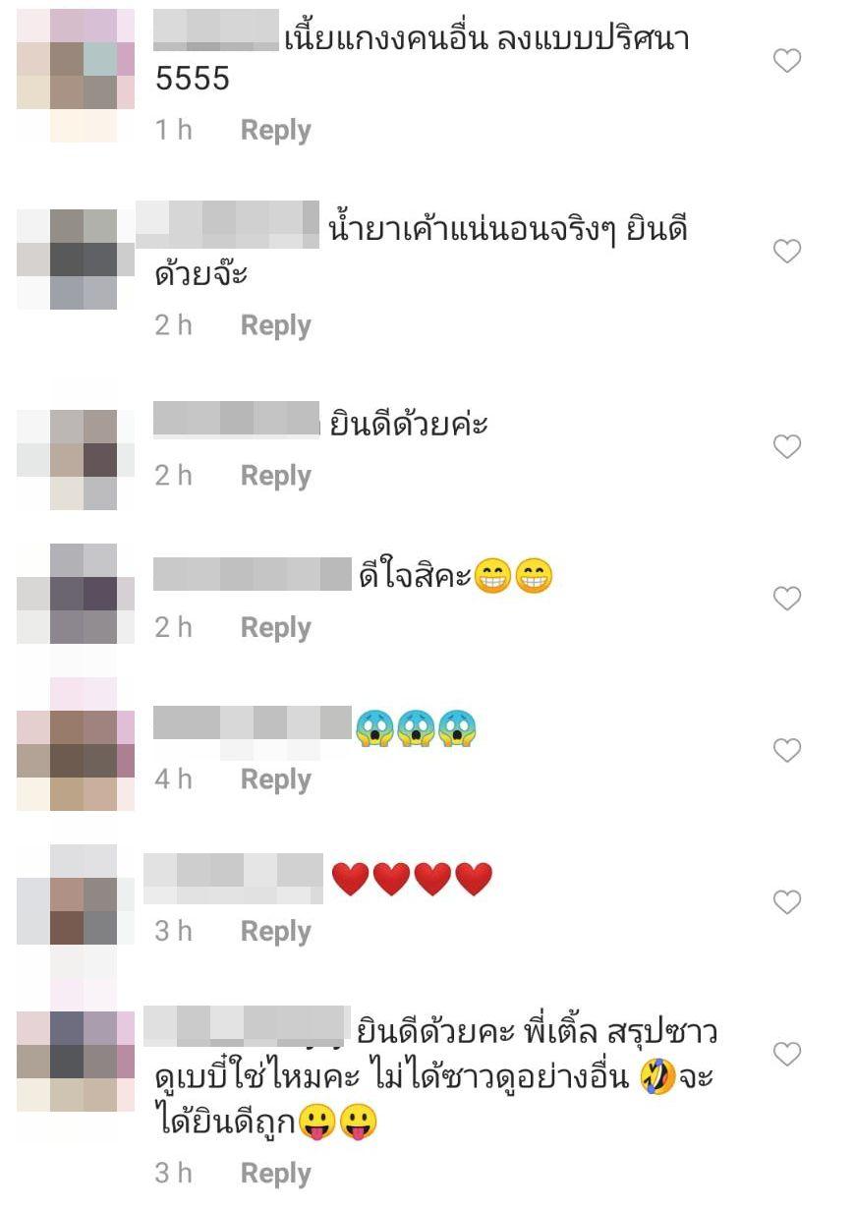
Task: Open avatar of the four hearts commenter
Action: pyautogui.click(x=77, y=911)
